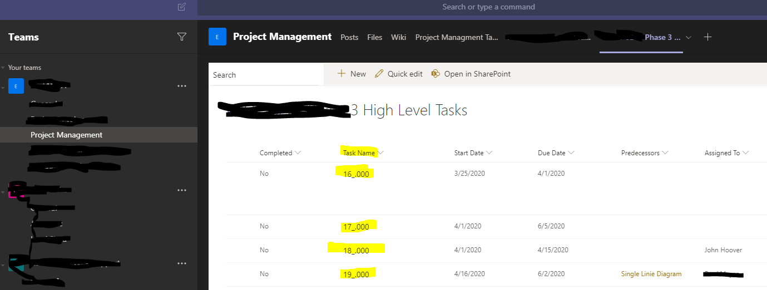Screen dimensions: 767x290
Task: Open the Teams filter funnel icon
Action: tap(181, 37)
